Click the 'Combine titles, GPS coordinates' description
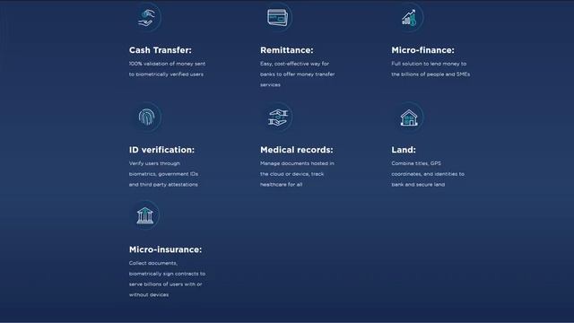Screen dimensions: 574x323 coord(428,174)
